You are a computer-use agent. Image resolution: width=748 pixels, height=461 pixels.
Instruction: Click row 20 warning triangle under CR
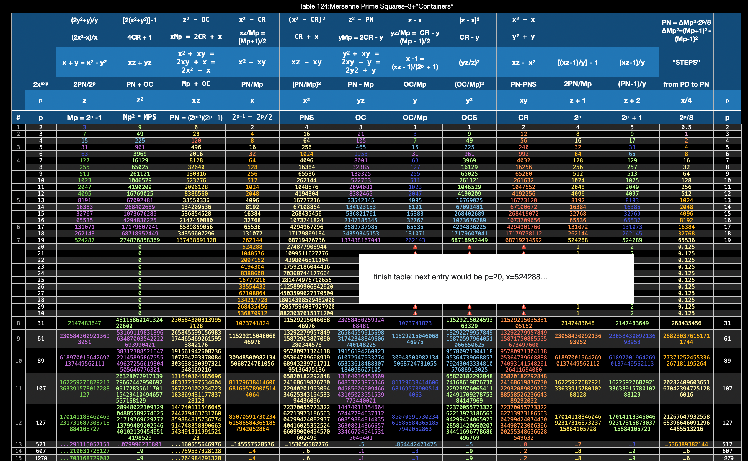click(x=523, y=247)
